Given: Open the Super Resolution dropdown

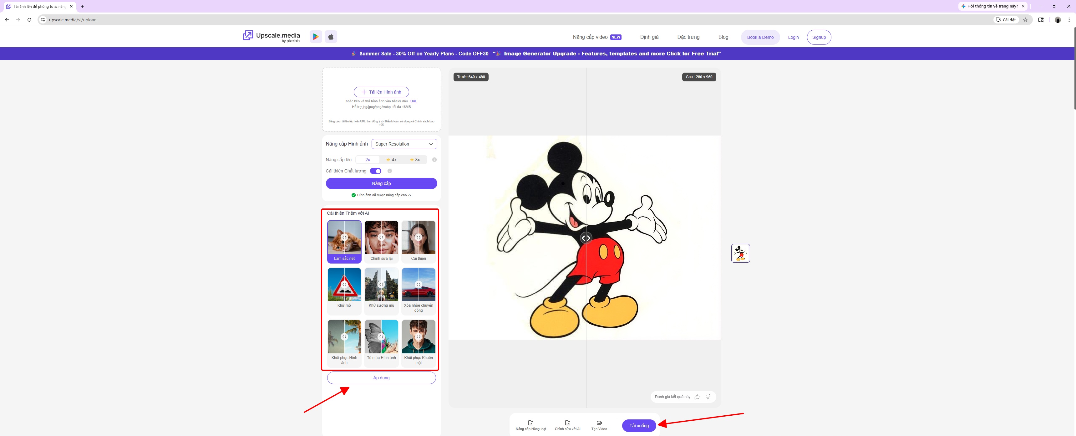Looking at the screenshot, I should click(404, 144).
